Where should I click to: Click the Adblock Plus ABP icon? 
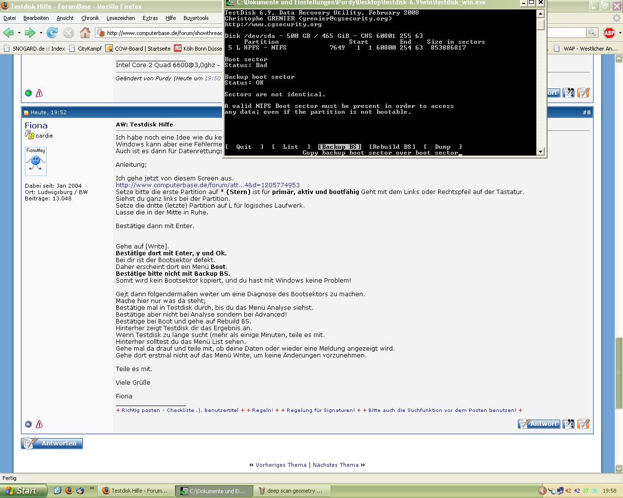(x=609, y=33)
